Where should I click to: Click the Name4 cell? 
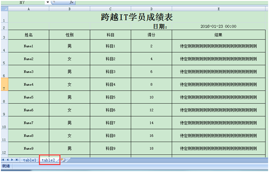tap(29, 84)
